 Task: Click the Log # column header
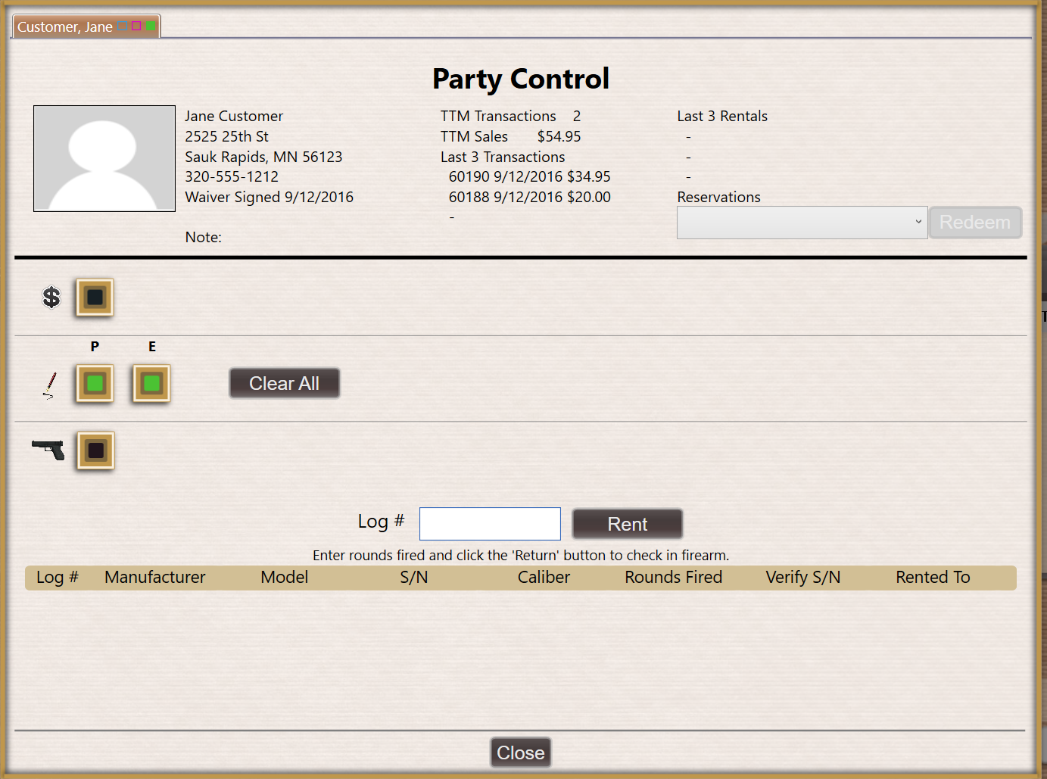point(58,577)
